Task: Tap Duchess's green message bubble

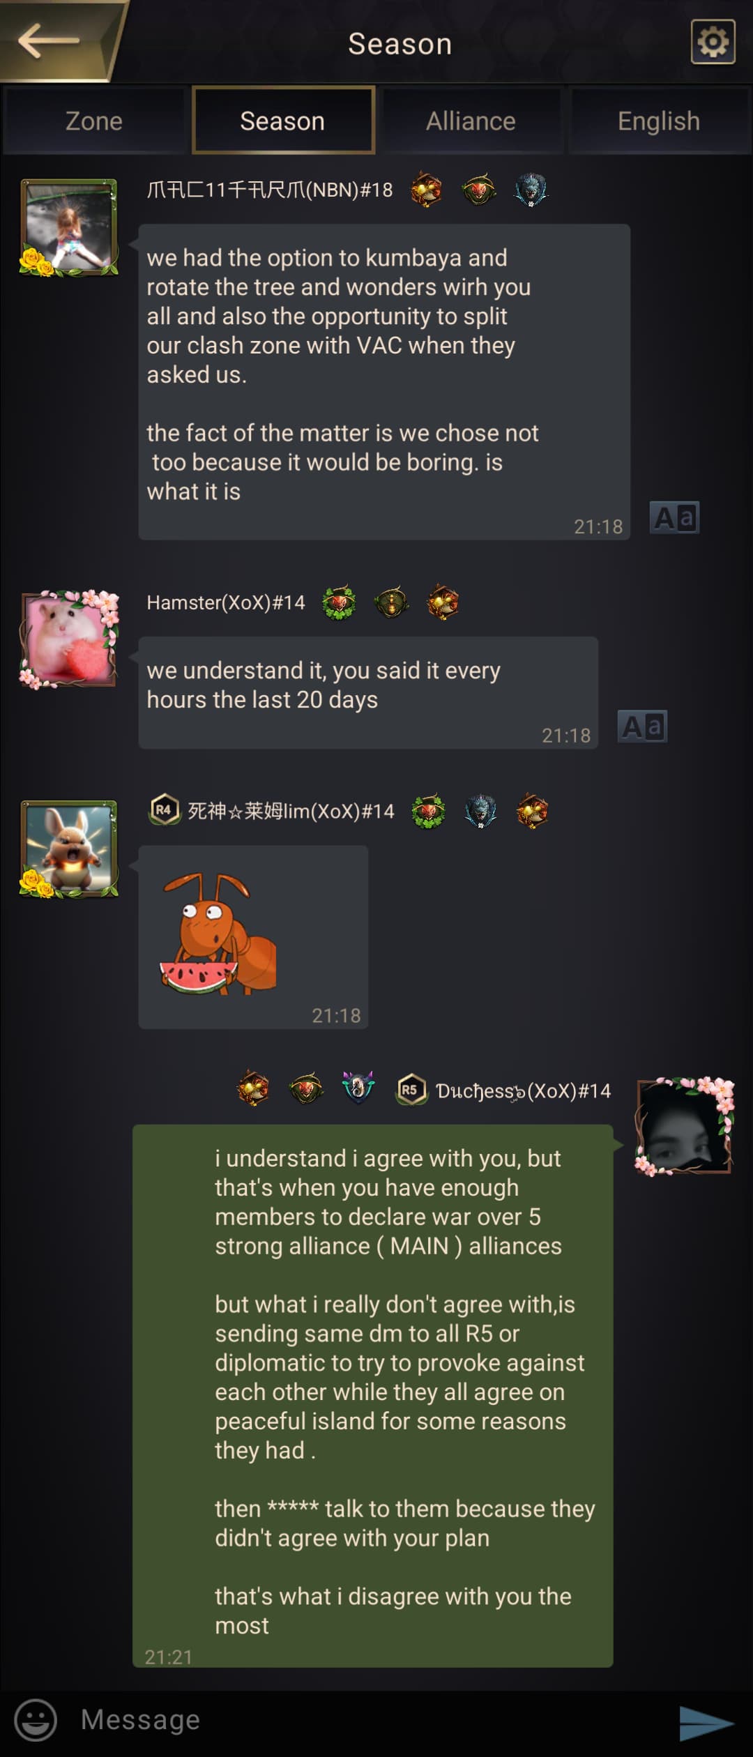Action: (373, 1395)
